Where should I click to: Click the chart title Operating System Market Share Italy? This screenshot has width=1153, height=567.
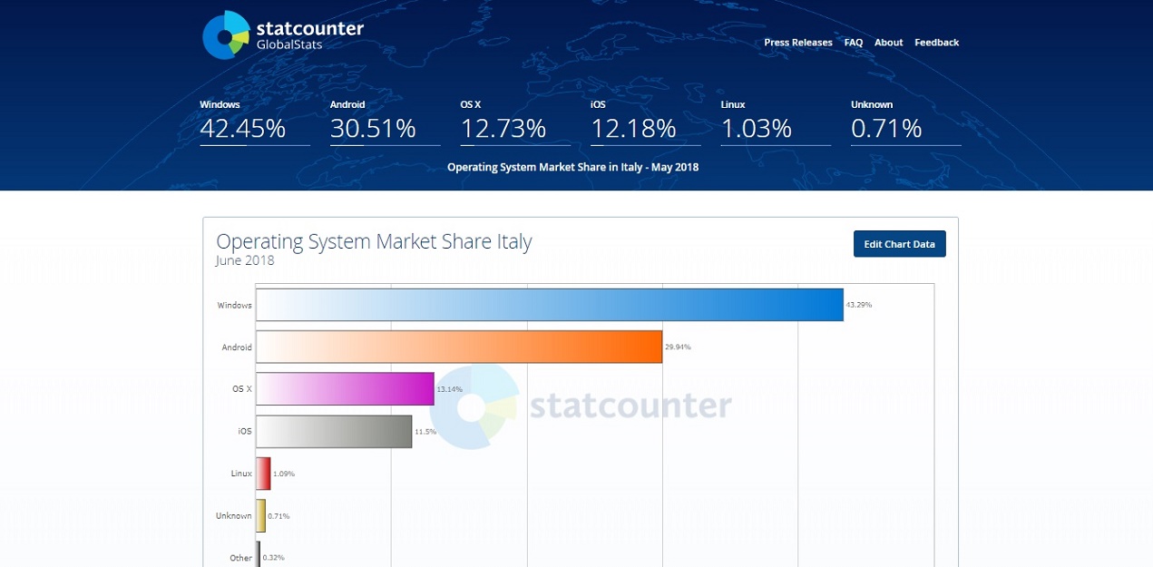click(374, 241)
